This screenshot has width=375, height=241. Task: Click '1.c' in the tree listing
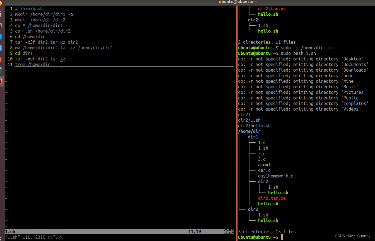tap(262, 142)
